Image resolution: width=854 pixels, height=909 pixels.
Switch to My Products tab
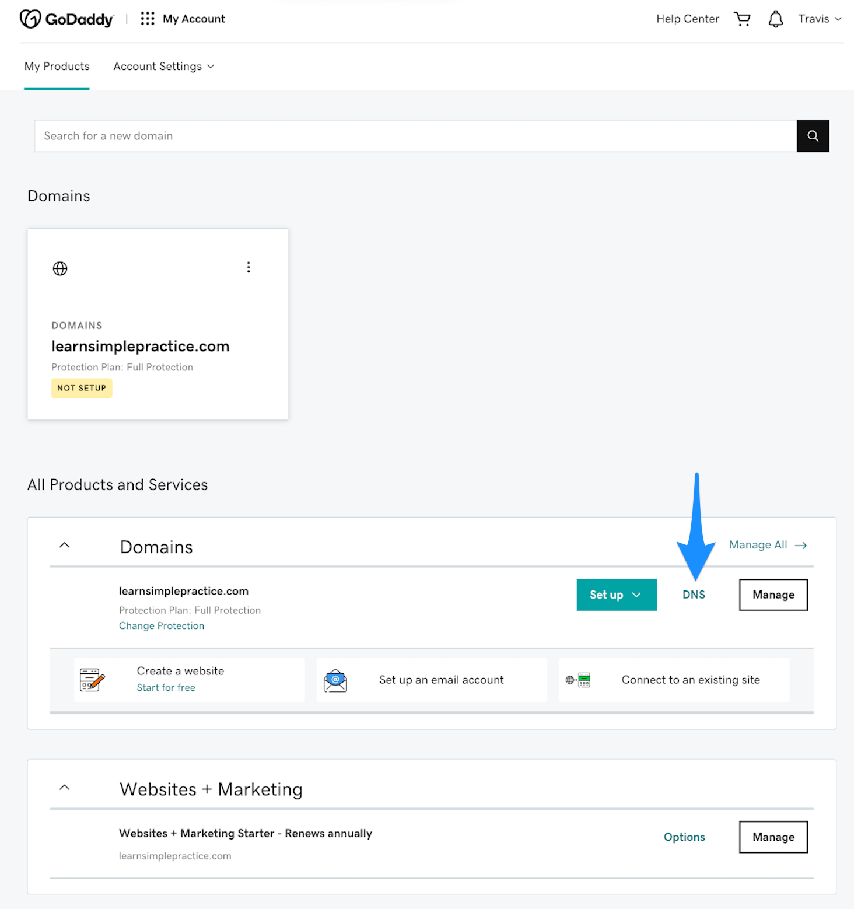click(x=57, y=67)
